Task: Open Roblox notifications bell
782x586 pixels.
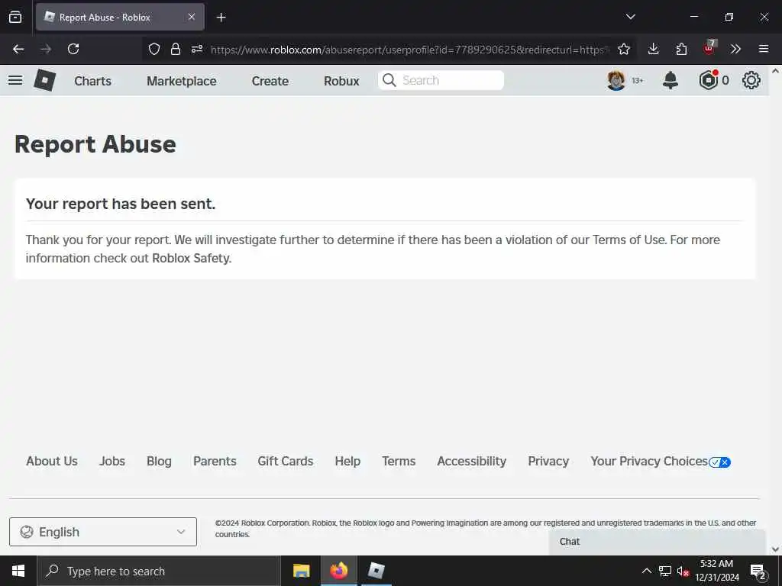Action: click(x=671, y=80)
